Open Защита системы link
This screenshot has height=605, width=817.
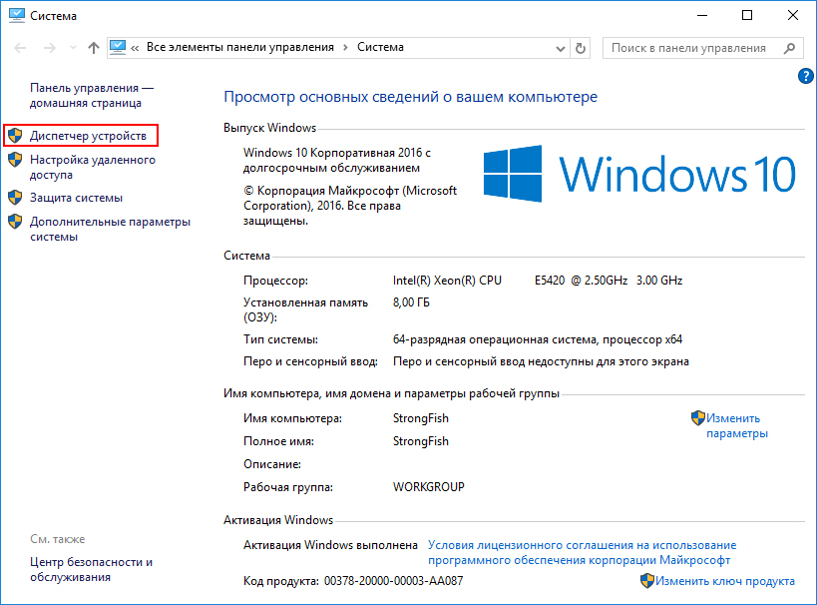click(76, 198)
